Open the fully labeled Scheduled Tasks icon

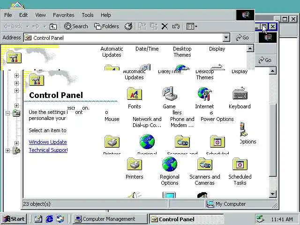240,164
